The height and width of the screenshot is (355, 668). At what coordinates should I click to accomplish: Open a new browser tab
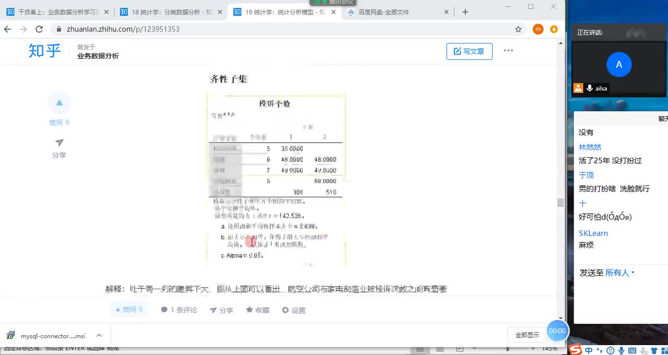point(465,12)
